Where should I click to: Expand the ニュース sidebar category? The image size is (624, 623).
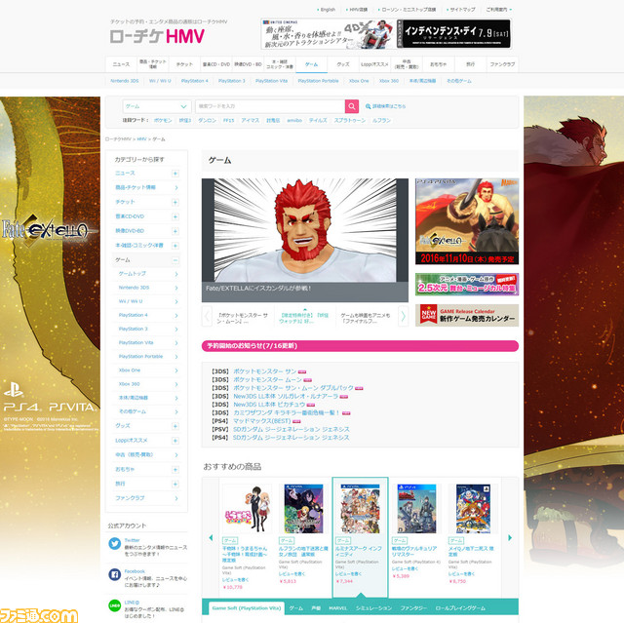pos(175,174)
